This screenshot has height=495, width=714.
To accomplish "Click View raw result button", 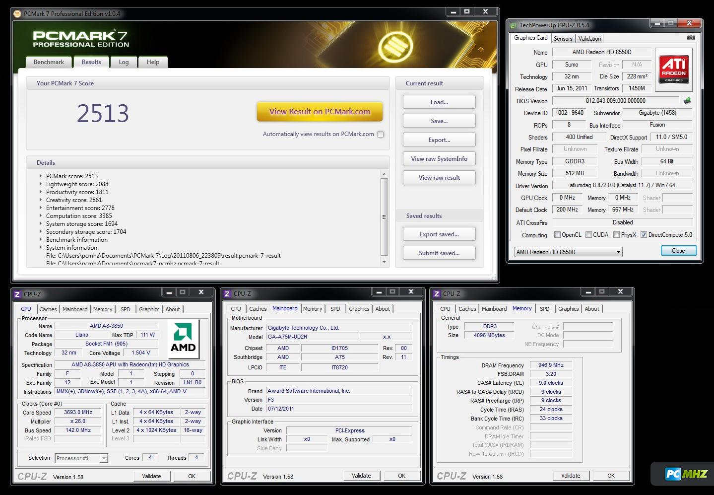I will click(439, 177).
